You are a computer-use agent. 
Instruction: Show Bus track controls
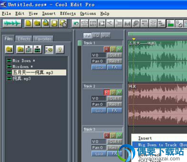click(106, 36)
